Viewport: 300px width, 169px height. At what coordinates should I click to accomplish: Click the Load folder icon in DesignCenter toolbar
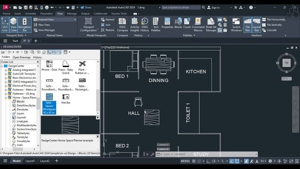(x=3, y=52)
